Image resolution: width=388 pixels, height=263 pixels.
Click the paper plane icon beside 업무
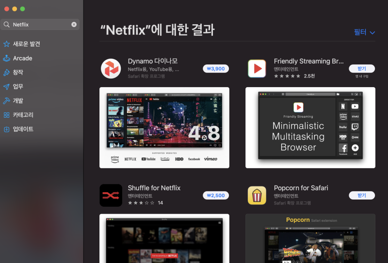coord(6,87)
